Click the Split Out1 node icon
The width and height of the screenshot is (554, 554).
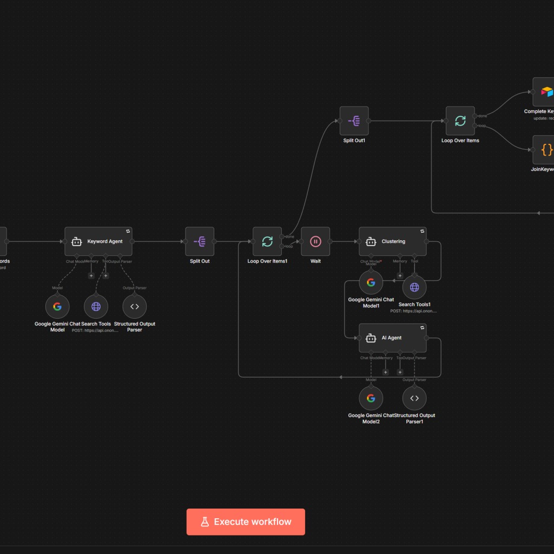coord(354,121)
